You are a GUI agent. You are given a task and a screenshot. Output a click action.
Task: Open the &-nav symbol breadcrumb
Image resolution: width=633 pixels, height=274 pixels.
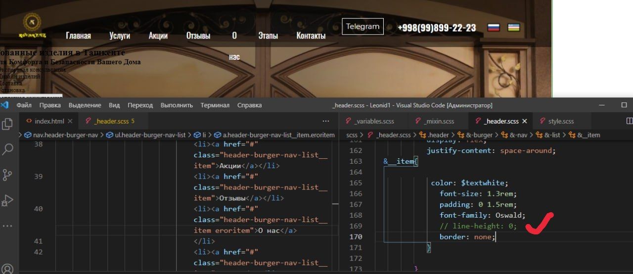[x=514, y=135]
